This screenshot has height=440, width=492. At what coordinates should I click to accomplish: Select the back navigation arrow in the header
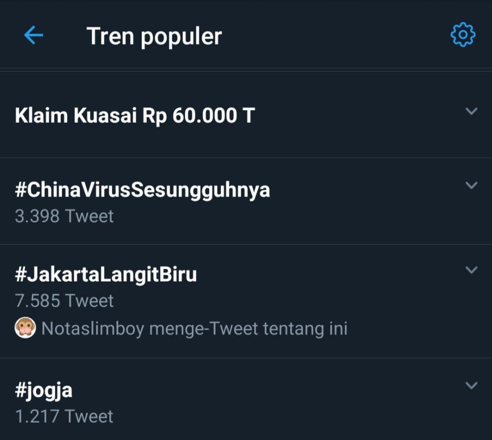click(32, 35)
